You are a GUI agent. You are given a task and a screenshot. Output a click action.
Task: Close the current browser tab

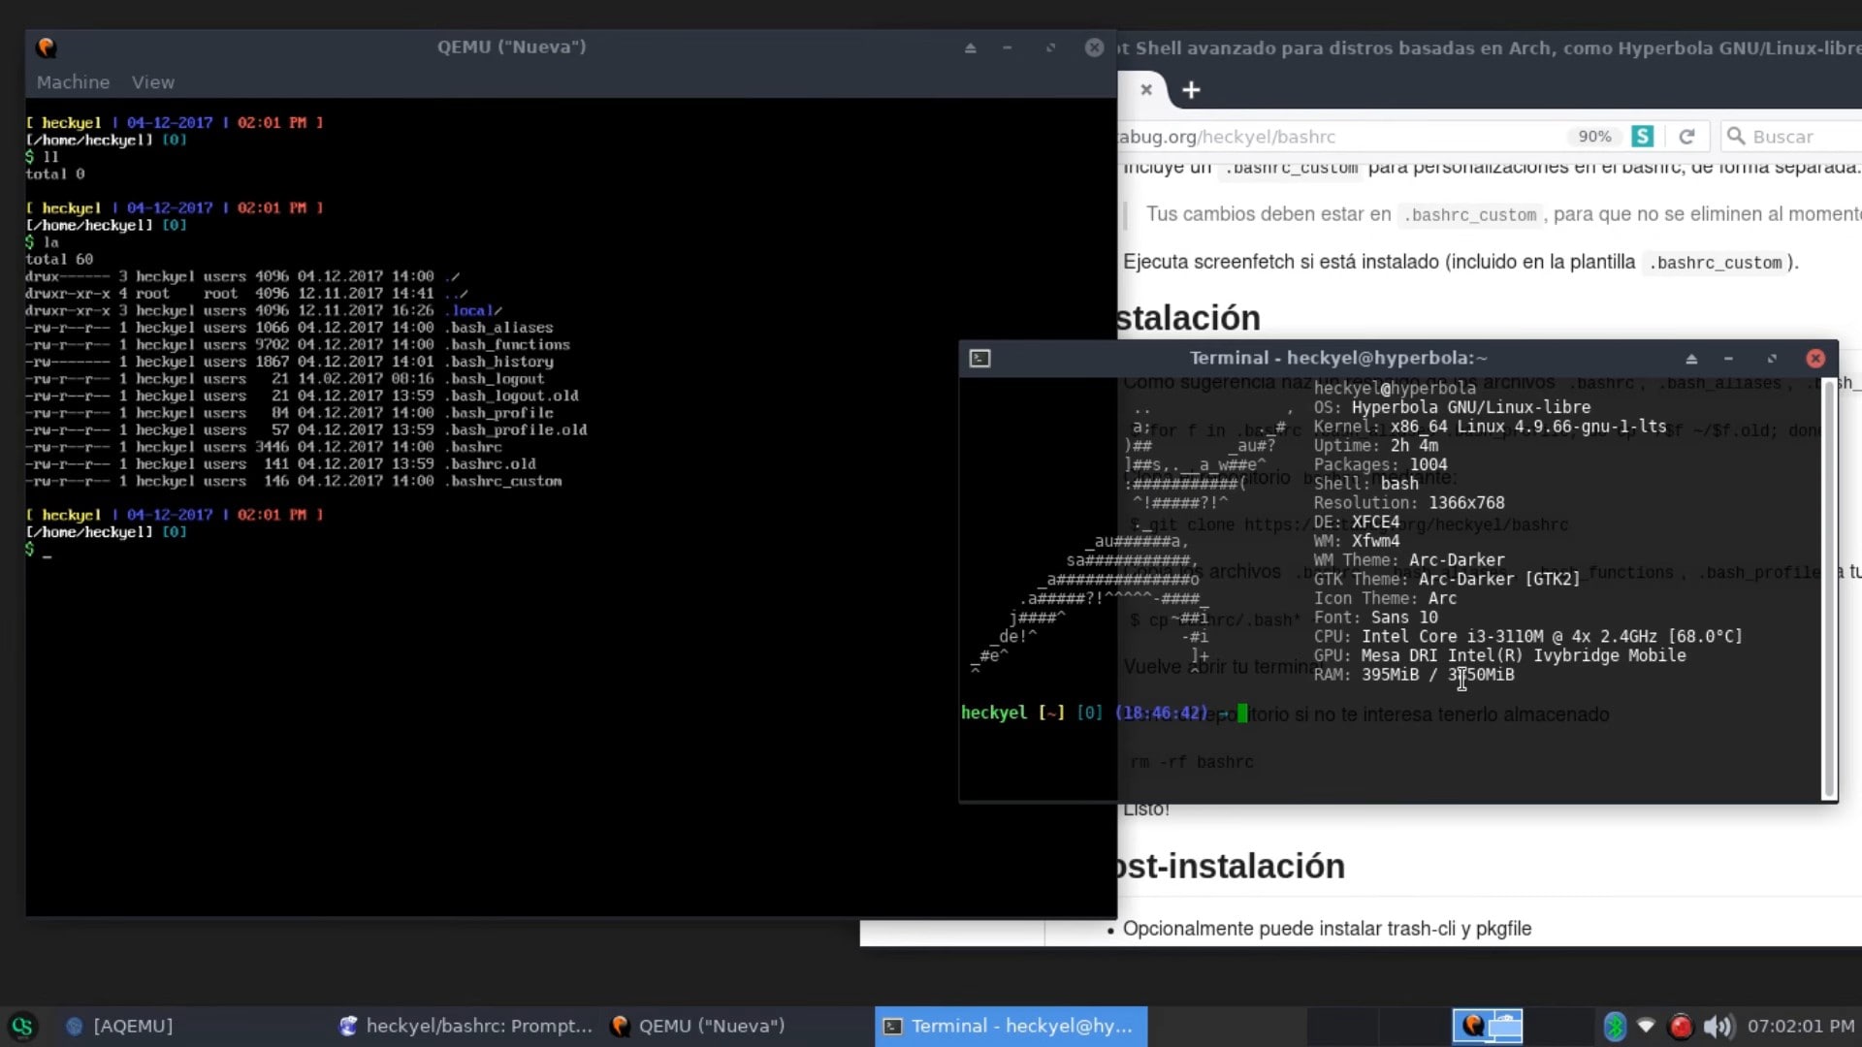(x=1146, y=89)
